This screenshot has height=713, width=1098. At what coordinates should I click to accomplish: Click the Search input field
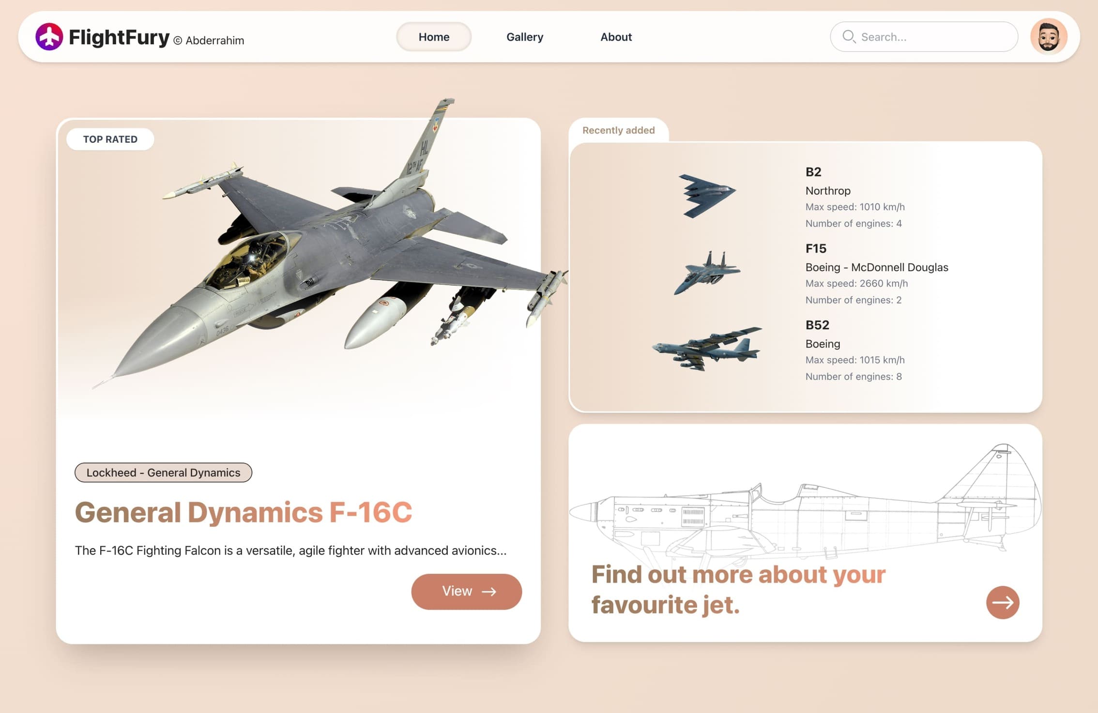(x=932, y=37)
